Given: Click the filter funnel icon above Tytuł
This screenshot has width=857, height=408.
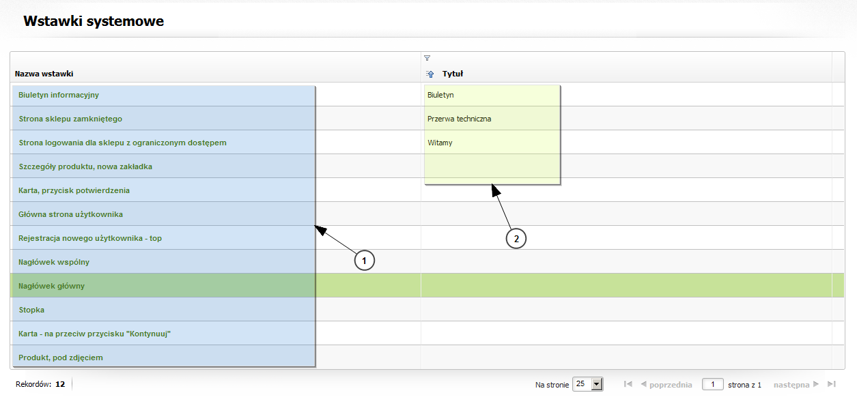Looking at the screenshot, I should [427, 58].
